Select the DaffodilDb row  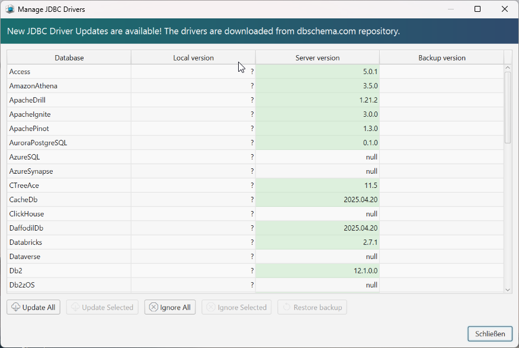(x=255, y=228)
